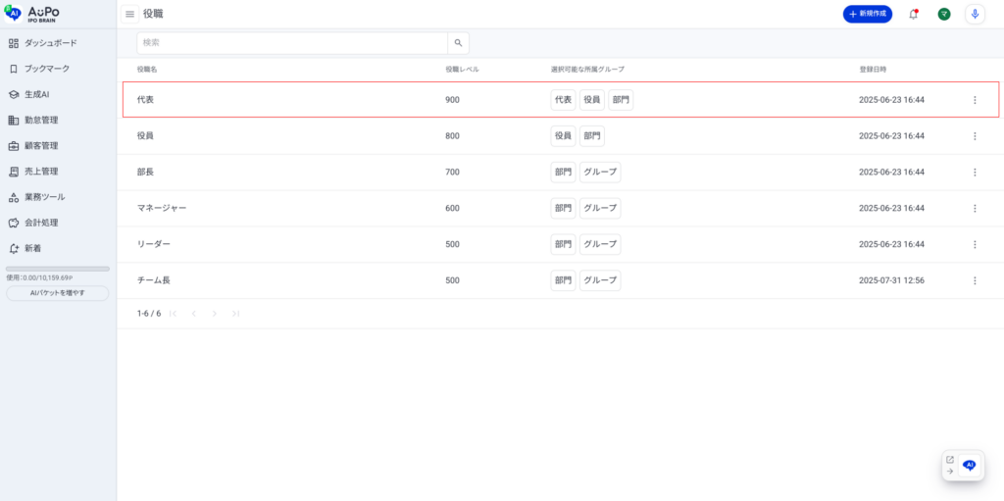1004x501 pixels.
Task: Open three-dot menu for 代表 row
Action: point(975,100)
